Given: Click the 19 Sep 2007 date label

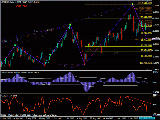Looking at the screenshot, I should [108, 118].
